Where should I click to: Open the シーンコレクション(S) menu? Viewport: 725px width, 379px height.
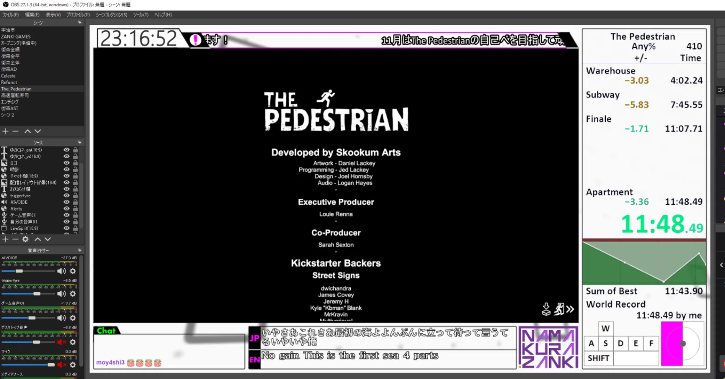tap(111, 15)
